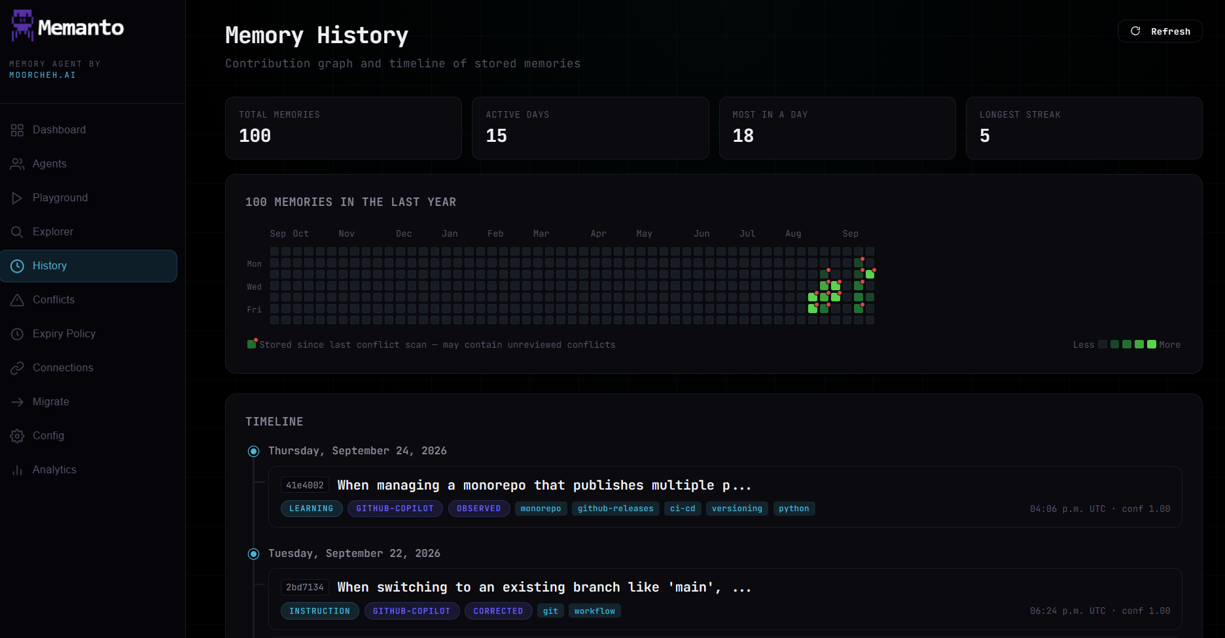The height and width of the screenshot is (638, 1225).
Task: Click the python tag
Action: coord(794,509)
